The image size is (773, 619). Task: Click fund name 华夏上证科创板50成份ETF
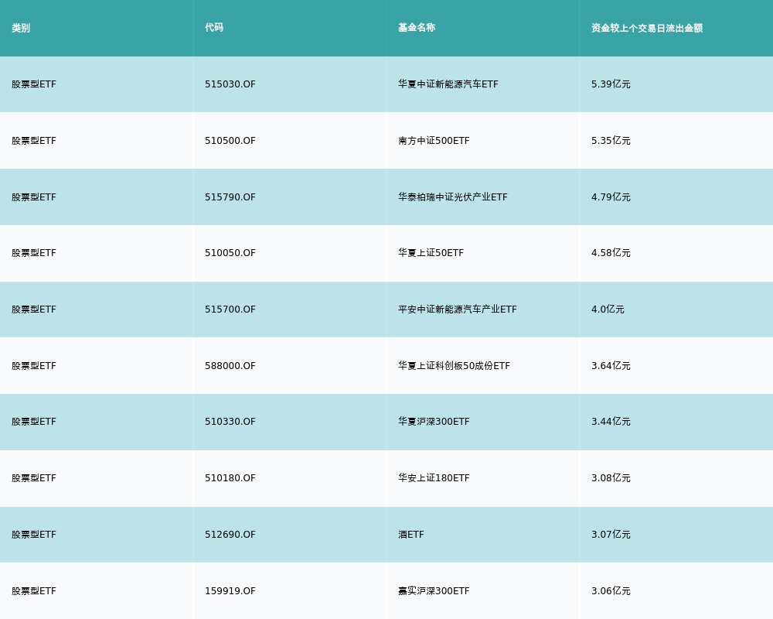(x=454, y=366)
